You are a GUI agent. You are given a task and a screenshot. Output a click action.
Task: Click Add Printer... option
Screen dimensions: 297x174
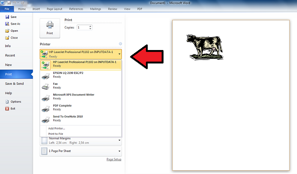tap(57, 128)
